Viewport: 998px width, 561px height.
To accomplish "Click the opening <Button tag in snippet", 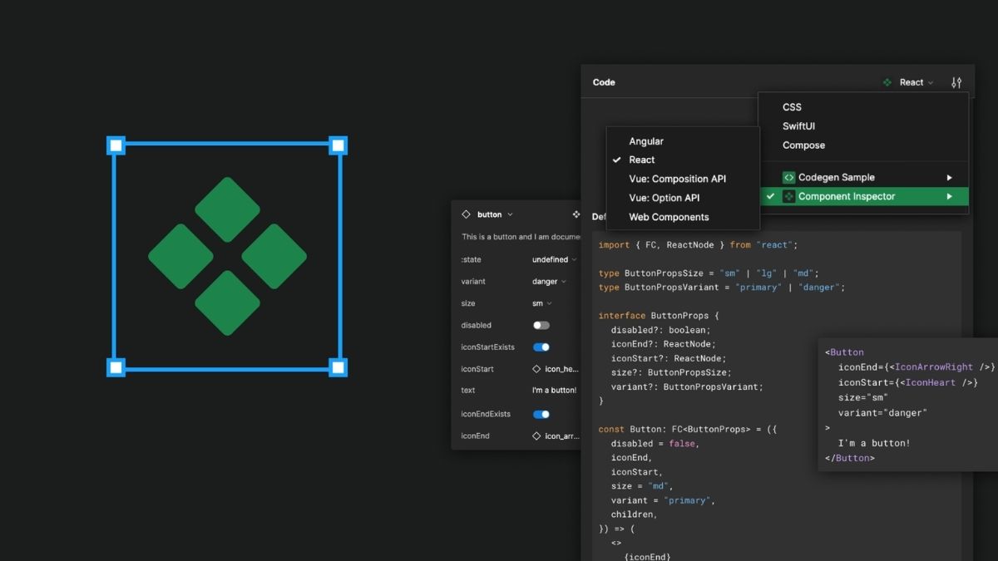I will pos(844,352).
